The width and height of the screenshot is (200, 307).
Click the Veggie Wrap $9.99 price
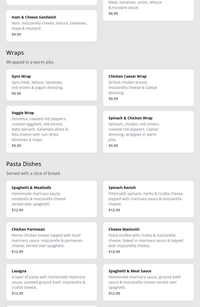(x=16, y=146)
